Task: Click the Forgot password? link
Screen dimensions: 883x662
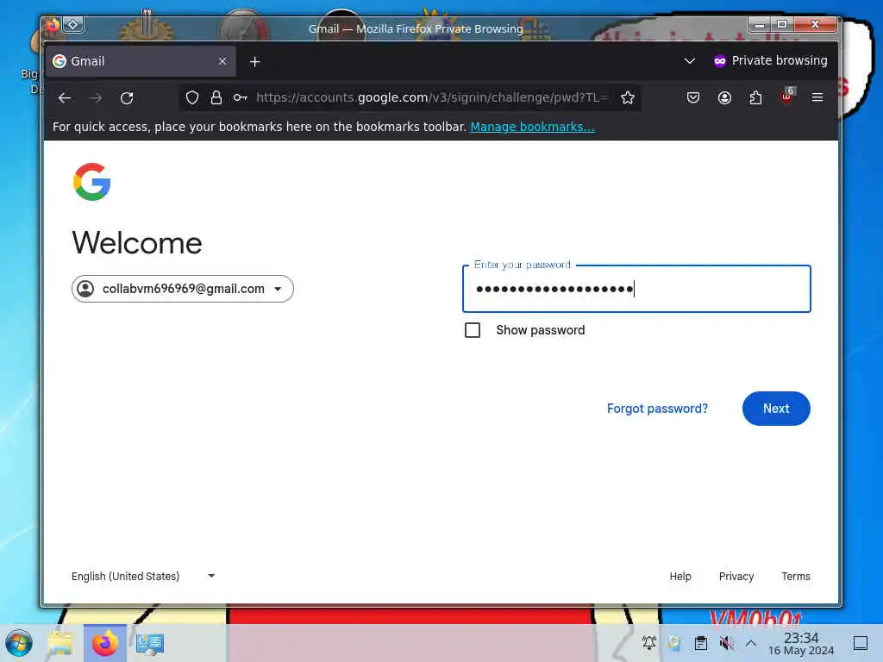Action: click(x=657, y=409)
